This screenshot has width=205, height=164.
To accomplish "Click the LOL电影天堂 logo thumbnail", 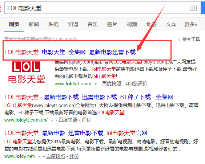I will click(27, 73).
